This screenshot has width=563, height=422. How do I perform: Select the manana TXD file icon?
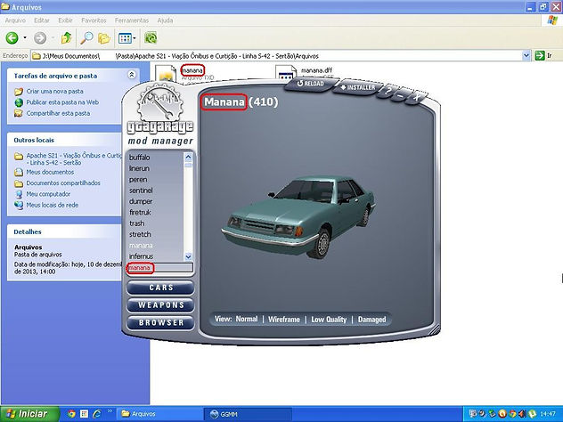tap(166, 75)
